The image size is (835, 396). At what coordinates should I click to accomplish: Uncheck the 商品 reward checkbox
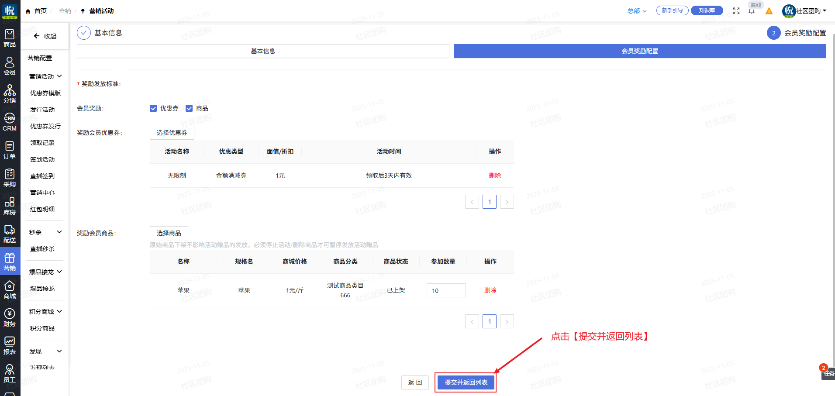pos(189,108)
